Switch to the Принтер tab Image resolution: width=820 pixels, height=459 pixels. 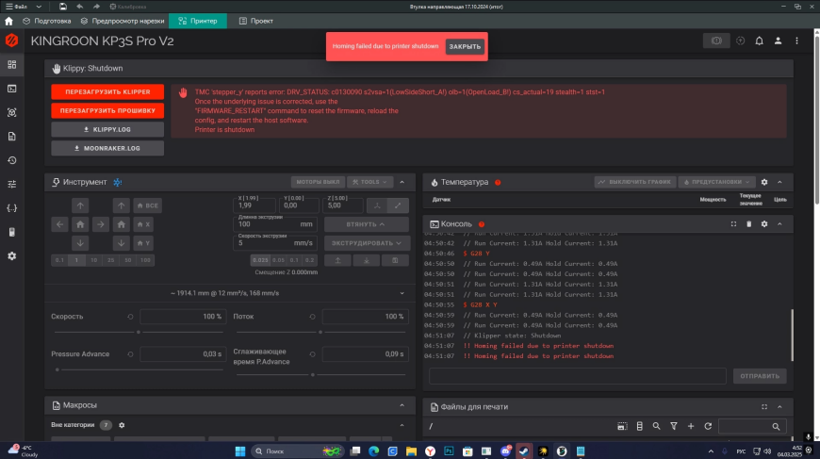coord(198,21)
